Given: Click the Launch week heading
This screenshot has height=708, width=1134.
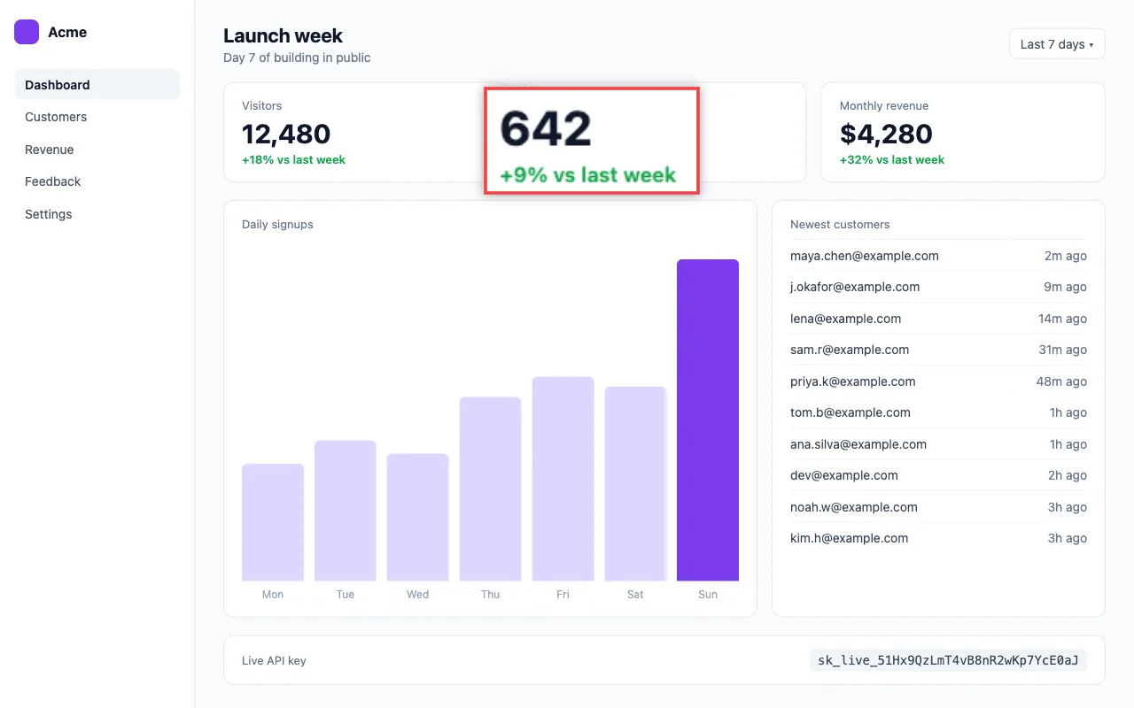Looking at the screenshot, I should [283, 35].
